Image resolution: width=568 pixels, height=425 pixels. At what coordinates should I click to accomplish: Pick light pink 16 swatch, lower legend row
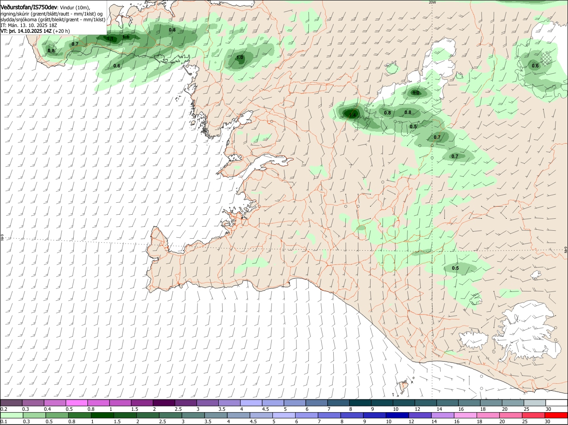465,415
